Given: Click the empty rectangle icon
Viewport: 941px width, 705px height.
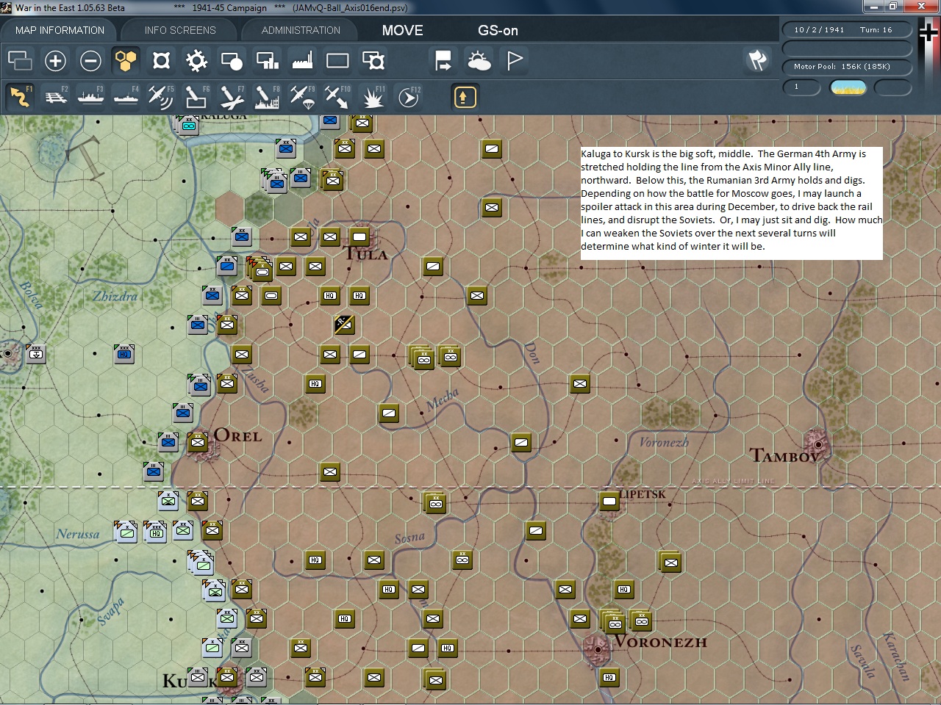Looking at the screenshot, I should click(337, 60).
